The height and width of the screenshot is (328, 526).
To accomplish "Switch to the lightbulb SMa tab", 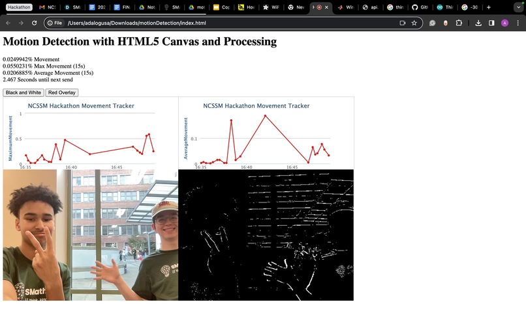I will (172, 7).
